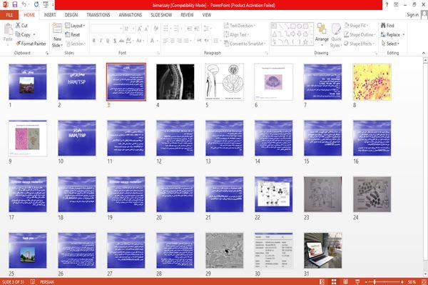The height and width of the screenshot is (285, 428).
Task: Click Convert to SmartArt icon
Action: (226, 44)
